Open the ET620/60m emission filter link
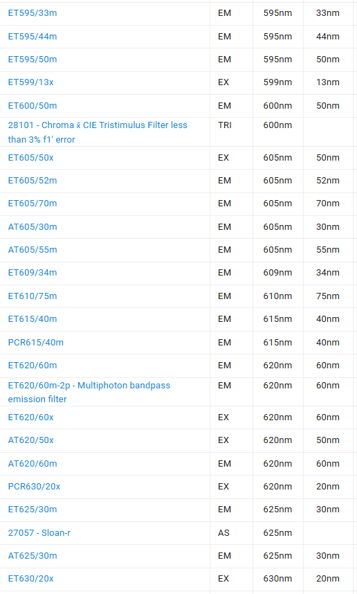Viewport: 357px width, 594px height. pyautogui.click(x=33, y=365)
